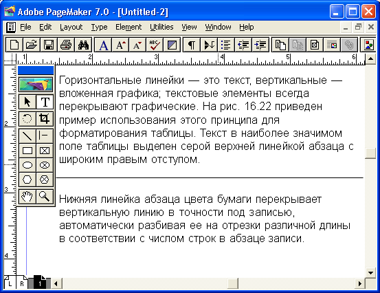Save the publication with floppy disk icon
This screenshot has width=380, height=293.
[x=49, y=45]
